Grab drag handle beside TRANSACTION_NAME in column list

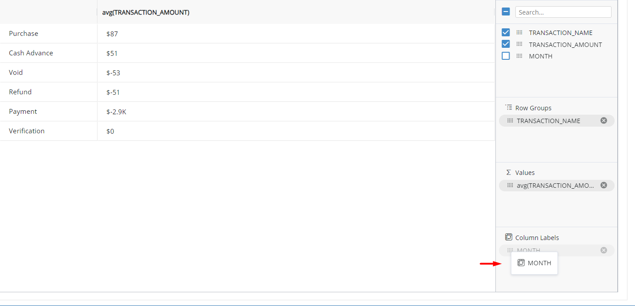519,32
